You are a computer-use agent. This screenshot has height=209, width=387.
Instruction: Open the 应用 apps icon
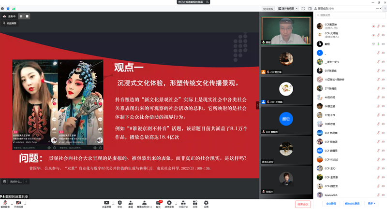click(x=195, y=204)
